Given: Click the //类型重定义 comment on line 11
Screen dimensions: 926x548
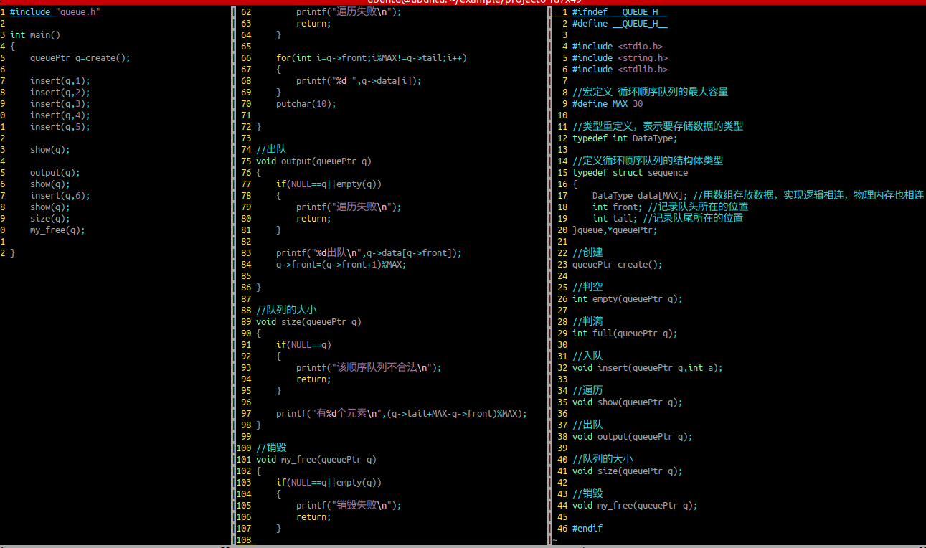Looking at the screenshot, I should [658, 127].
